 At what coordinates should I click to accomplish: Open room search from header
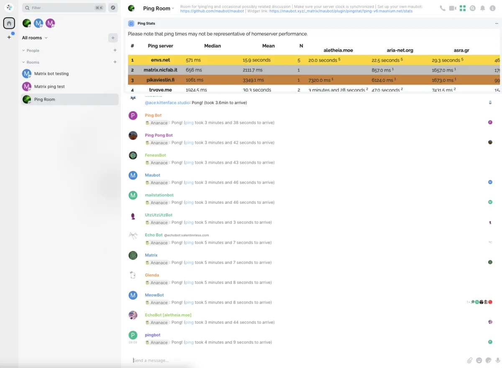(x=472, y=8)
